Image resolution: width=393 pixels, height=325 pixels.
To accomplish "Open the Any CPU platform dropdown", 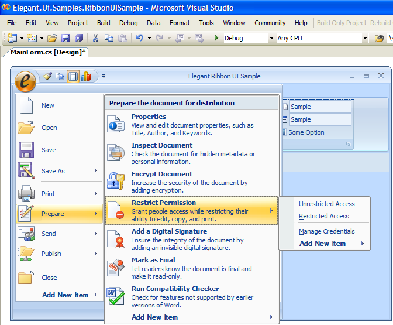I will pos(365,39).
